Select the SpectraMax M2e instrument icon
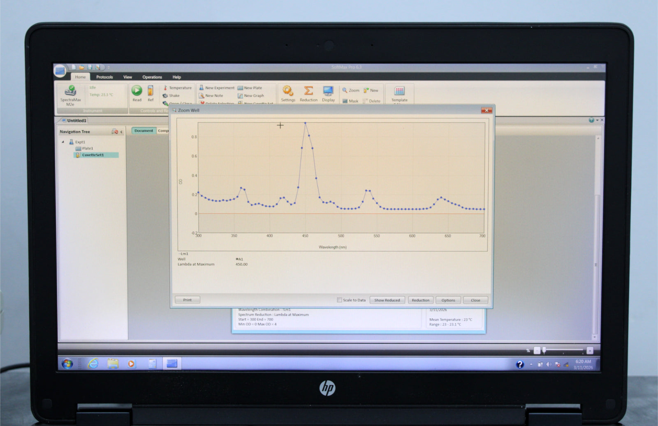The width and height of the screenshot is (658, 426). point(71,91)
